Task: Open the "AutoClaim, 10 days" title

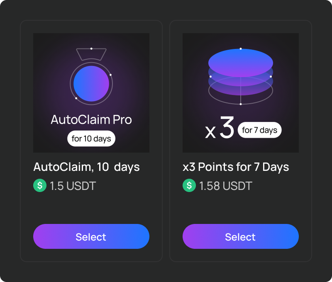Action: click(86, 167)
